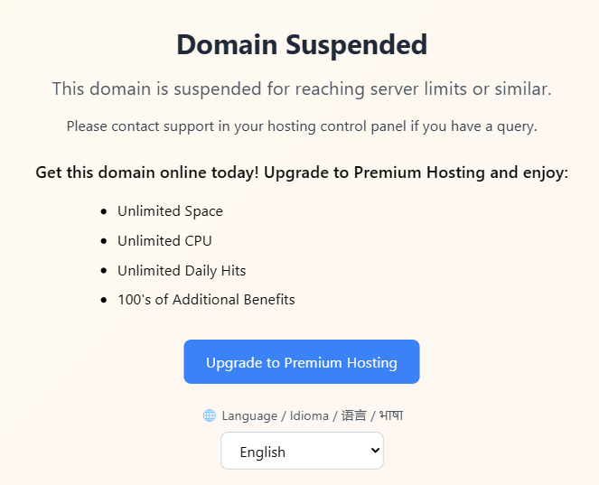Click the language selector chevron arrow

tap(375, 451)
